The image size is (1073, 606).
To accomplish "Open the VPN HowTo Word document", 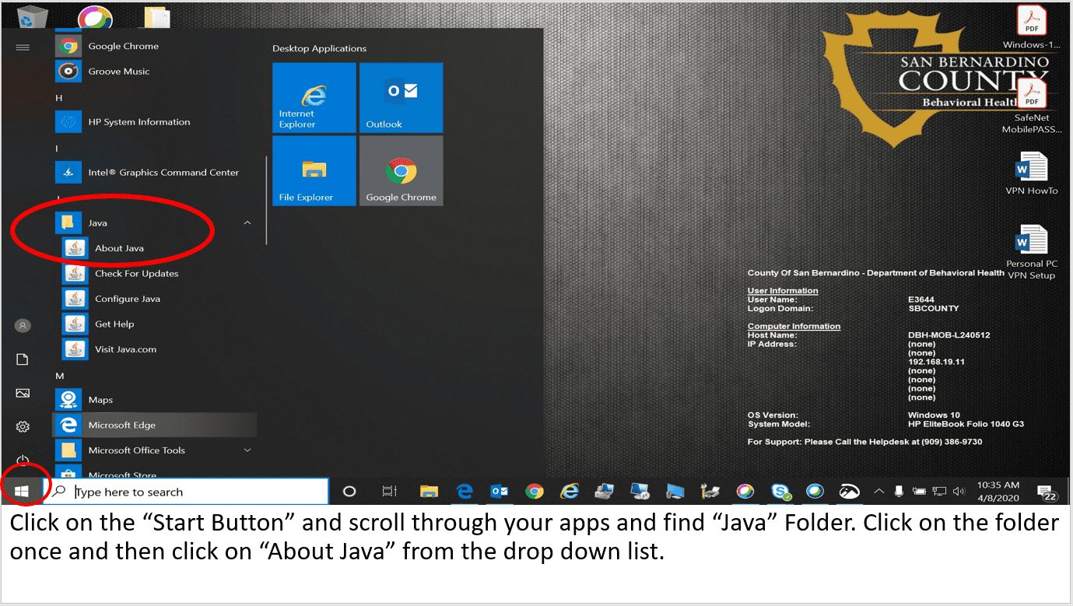I will pyautogui.click(x=1031, y=172).
